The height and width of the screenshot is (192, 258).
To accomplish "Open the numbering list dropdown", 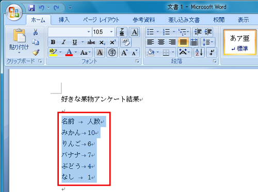I will (x=174, y=32).
